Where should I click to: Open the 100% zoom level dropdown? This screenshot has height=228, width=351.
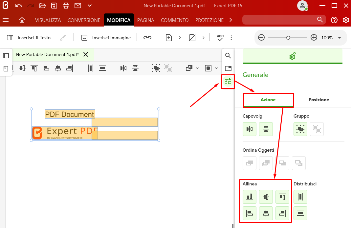click(340, 38)
